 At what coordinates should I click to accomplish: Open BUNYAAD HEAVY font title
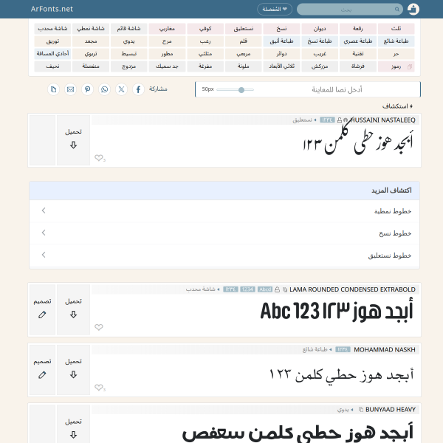(391, 410)
